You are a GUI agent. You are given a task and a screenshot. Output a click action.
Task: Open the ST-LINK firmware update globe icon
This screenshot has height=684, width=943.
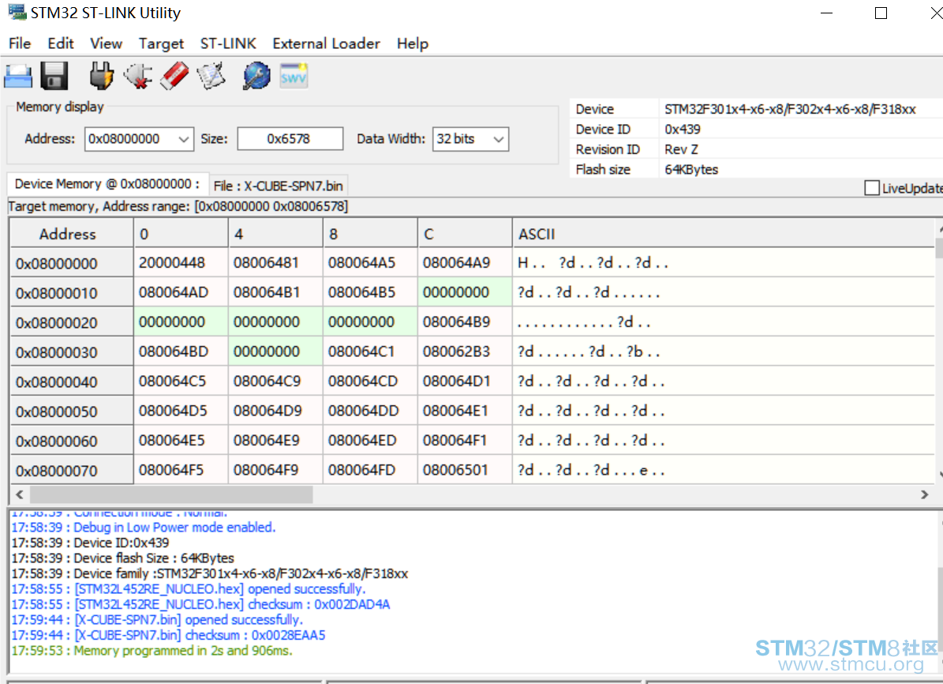pyautogui.click(x=256, y=77)
